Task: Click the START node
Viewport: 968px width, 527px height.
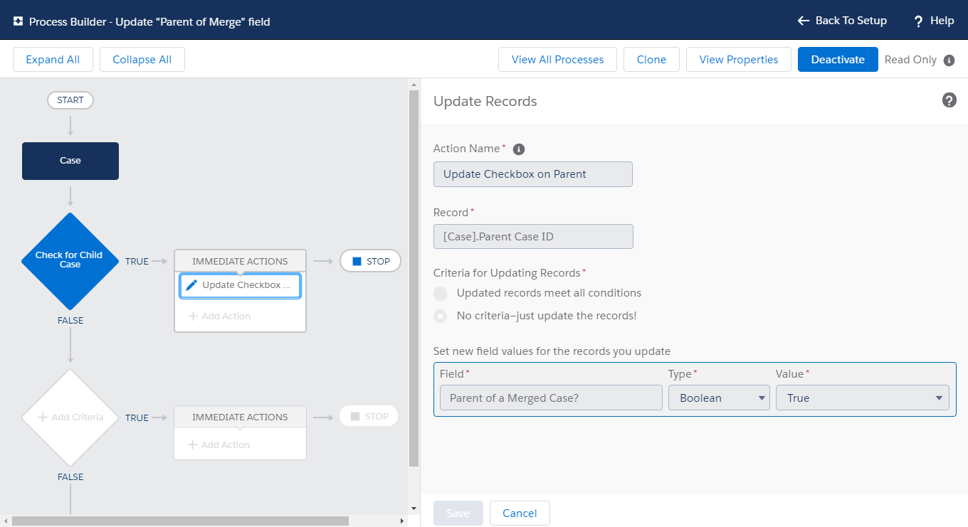Action: [70, 100]
